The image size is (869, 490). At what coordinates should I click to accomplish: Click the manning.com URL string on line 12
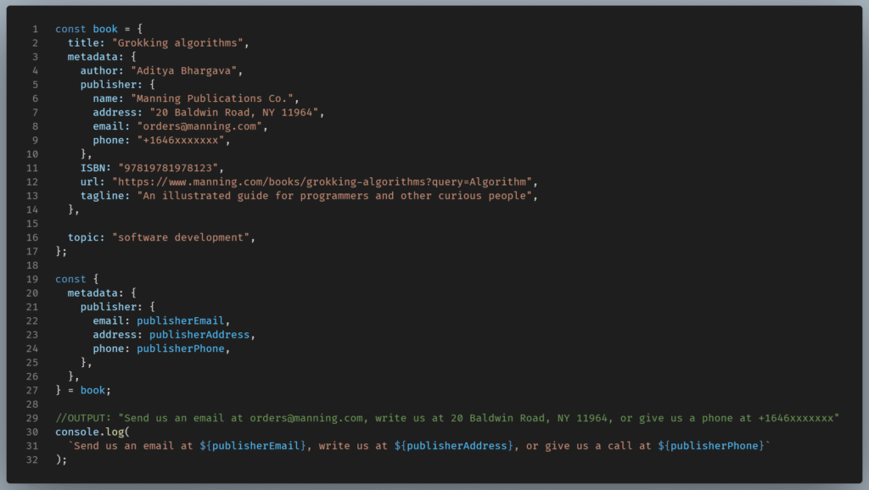pyautogui.click(x=324, y=182)
